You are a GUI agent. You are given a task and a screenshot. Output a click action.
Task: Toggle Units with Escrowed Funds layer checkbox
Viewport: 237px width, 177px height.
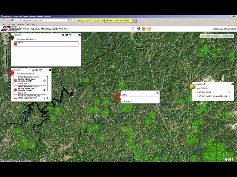200,96
